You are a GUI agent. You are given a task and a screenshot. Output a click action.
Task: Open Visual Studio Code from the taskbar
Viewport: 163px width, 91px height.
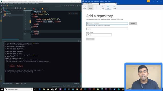click(x=64, y=89)
